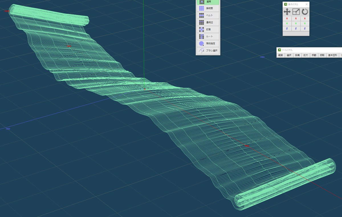Toggle the Z axis under the scale icon
Screen dimensions: 342x217
296,29
